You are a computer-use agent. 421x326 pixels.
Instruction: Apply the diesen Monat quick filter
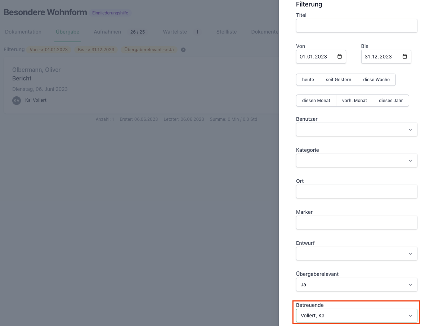[x=316, y=101]
